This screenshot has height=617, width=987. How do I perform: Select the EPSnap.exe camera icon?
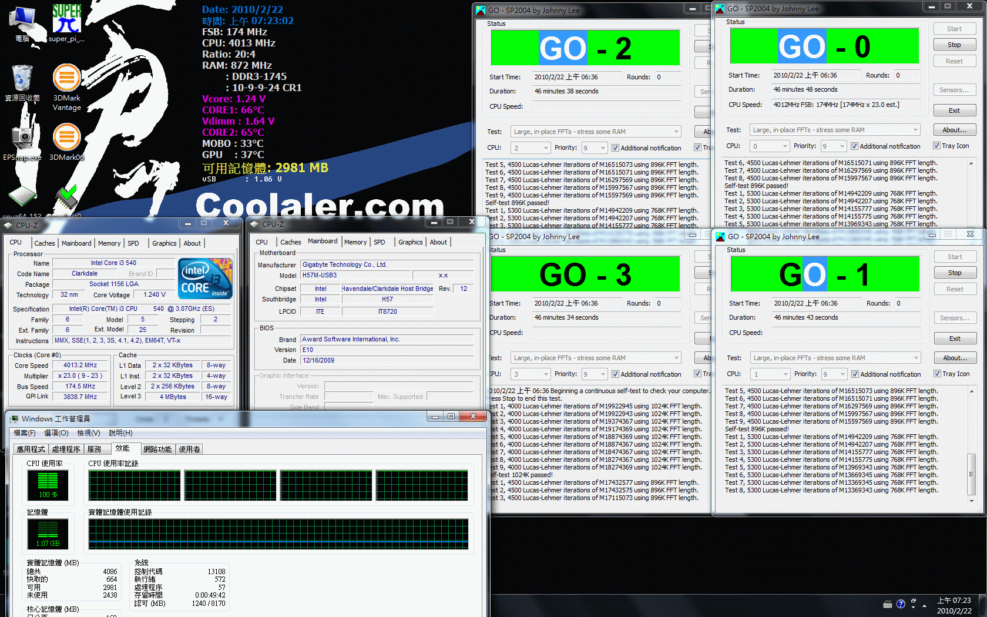click(22, 142)
